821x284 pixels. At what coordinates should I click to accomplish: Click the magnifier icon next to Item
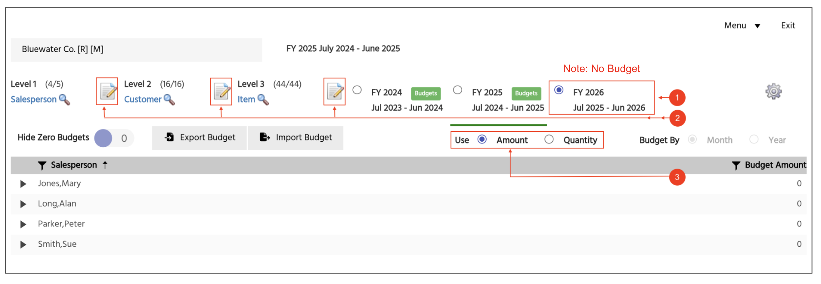[x=263, y=99]
